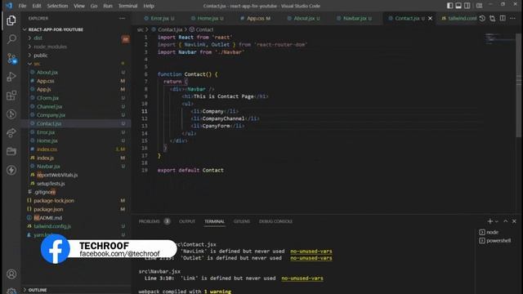Close the Contact.jsx tab

(x=430, y=18)
